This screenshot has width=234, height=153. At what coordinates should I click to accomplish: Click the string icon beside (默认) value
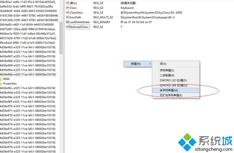point(67,3)
